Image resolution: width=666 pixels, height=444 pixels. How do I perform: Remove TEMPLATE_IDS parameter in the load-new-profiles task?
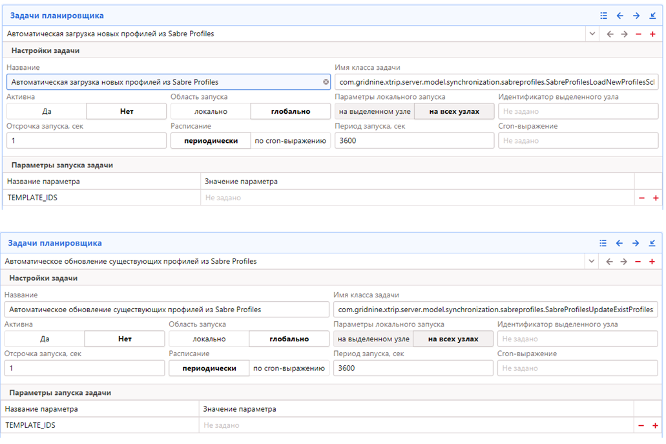click(641, 198)
